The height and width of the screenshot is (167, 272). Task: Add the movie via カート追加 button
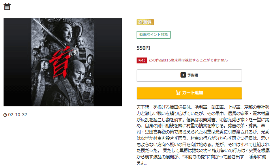[x=189, y=93]
